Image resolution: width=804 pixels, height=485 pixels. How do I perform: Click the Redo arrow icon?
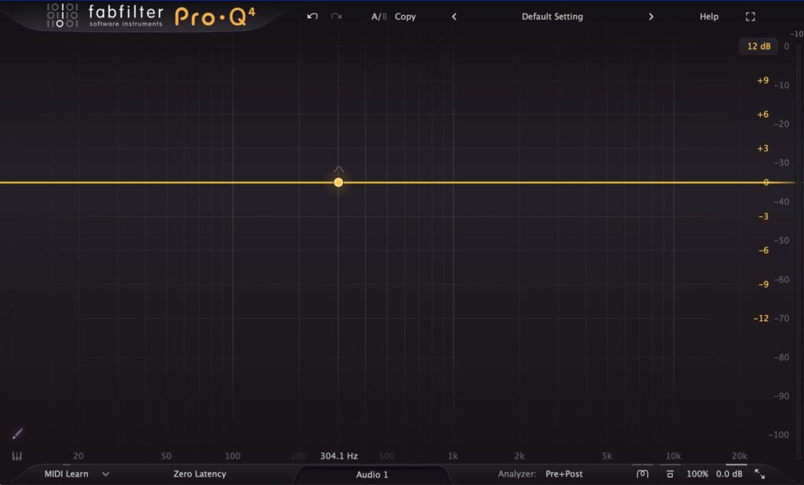(336, 16)
